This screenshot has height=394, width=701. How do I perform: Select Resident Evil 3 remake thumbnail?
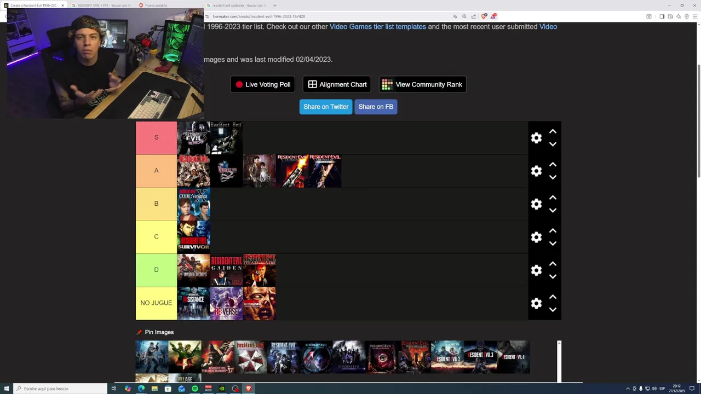(x=480, y=357)
